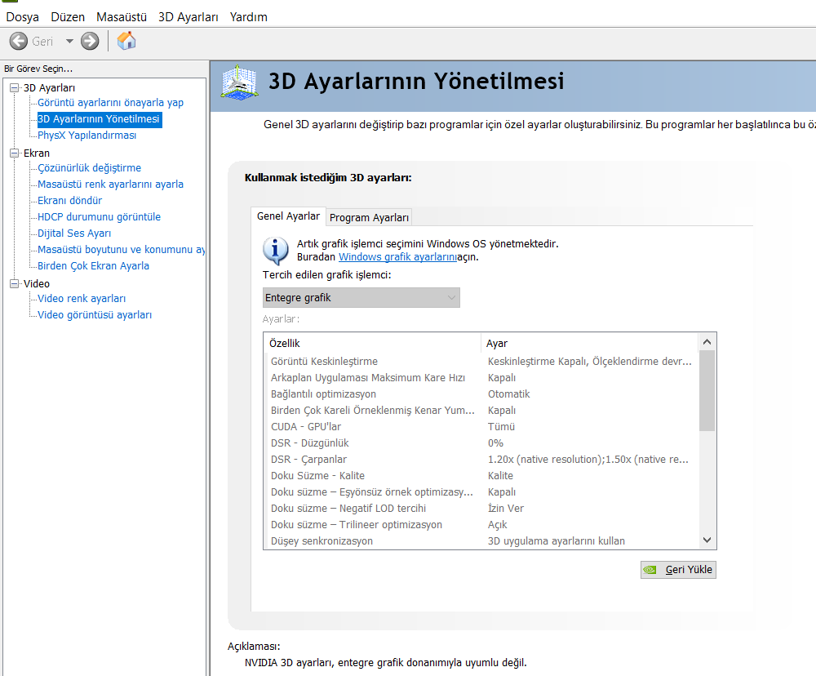Open the Düzen menu
Viewport: 816px width, 676px height.
[x=68, y=17]
